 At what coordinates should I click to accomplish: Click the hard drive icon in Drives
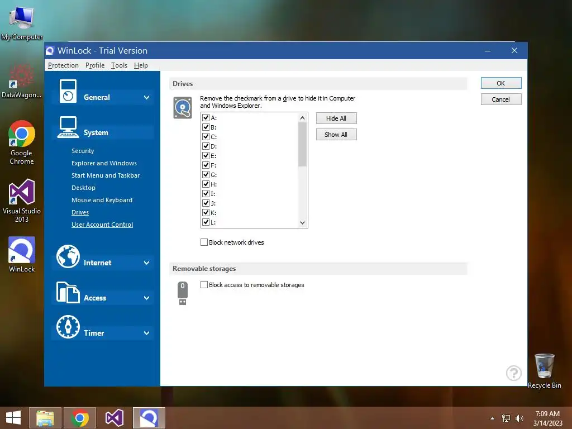(x=183, y=108)
